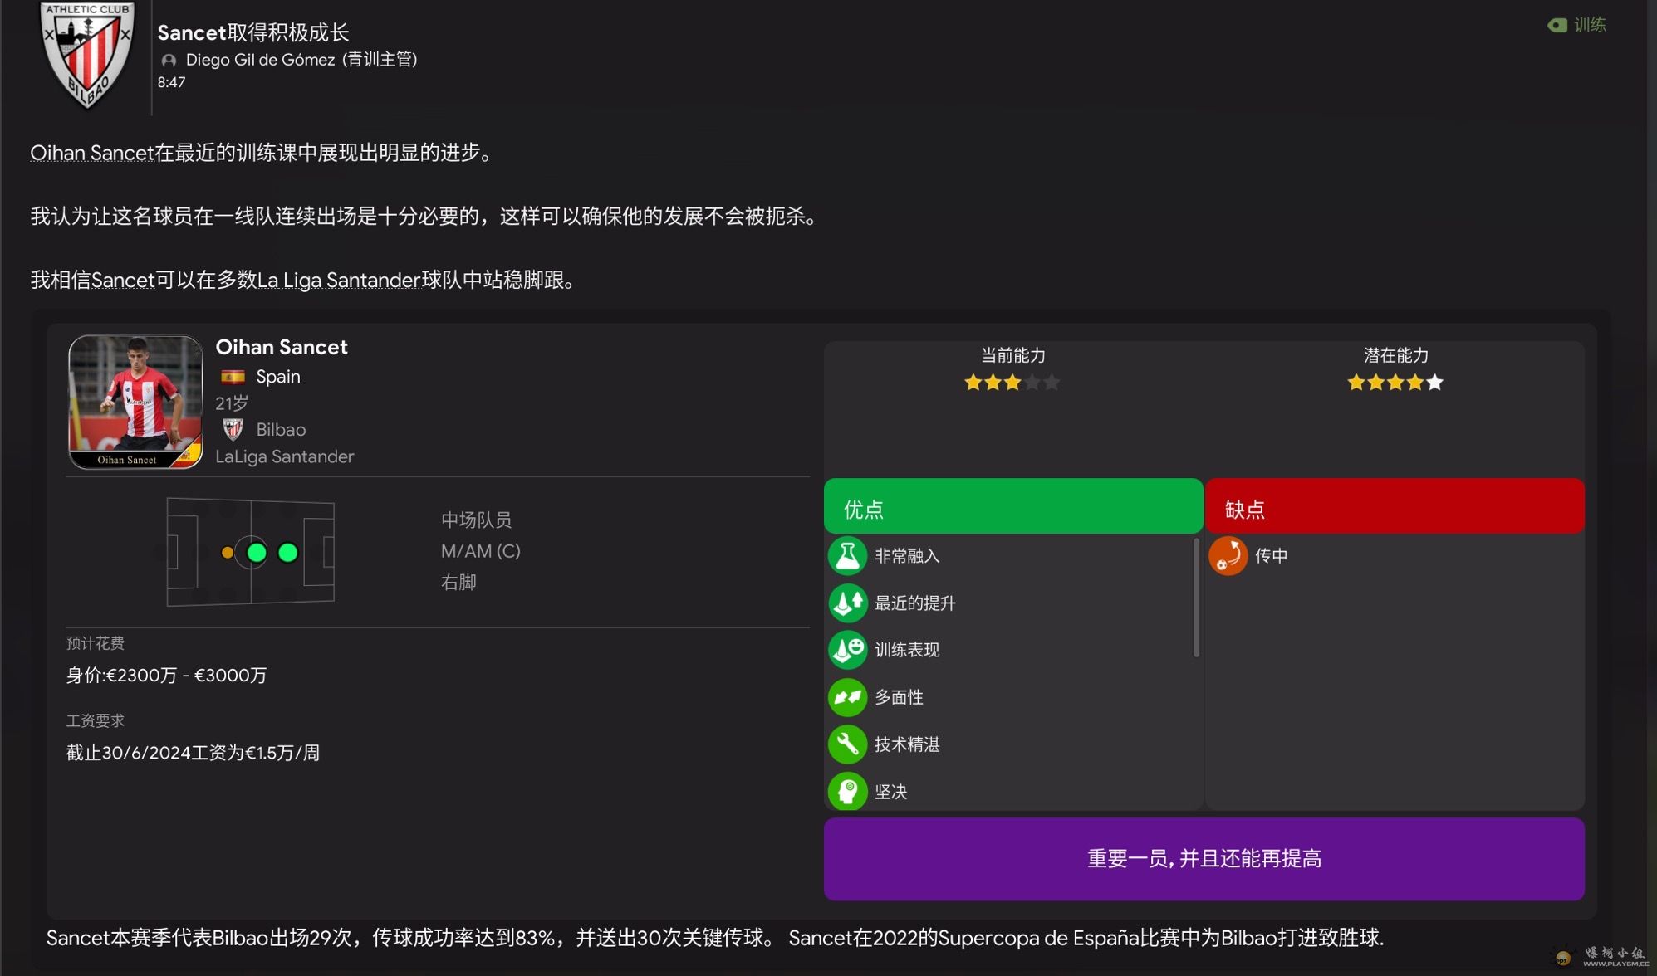
Task: Click the cones icon for 最近的提升
Action: tap(848, 603)
